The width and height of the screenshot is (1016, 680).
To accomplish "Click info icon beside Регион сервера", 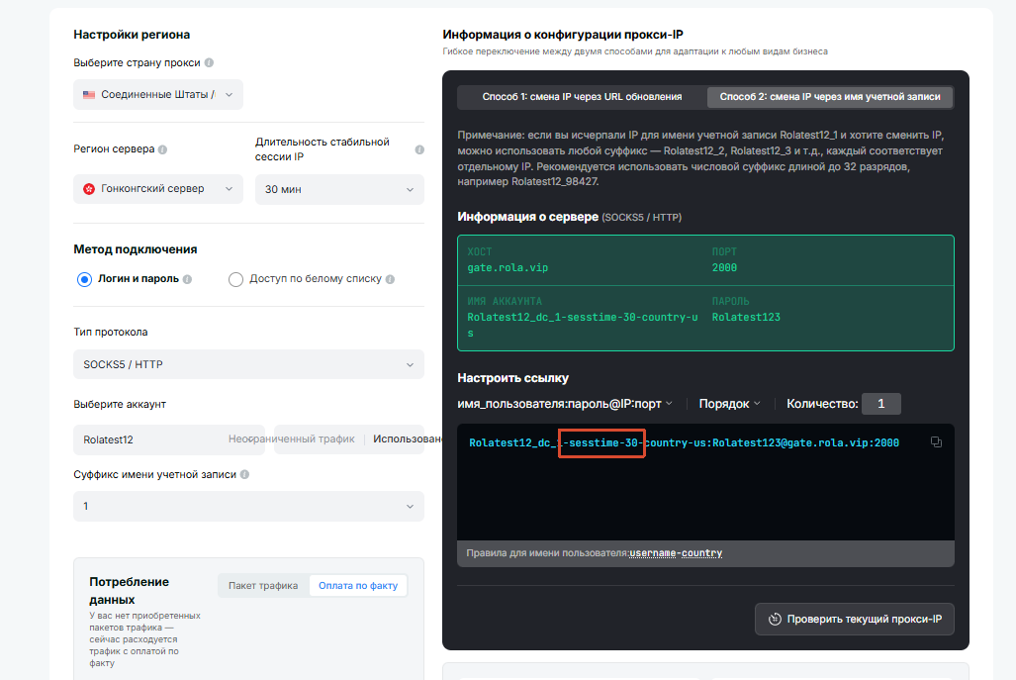I will (162, 149).
